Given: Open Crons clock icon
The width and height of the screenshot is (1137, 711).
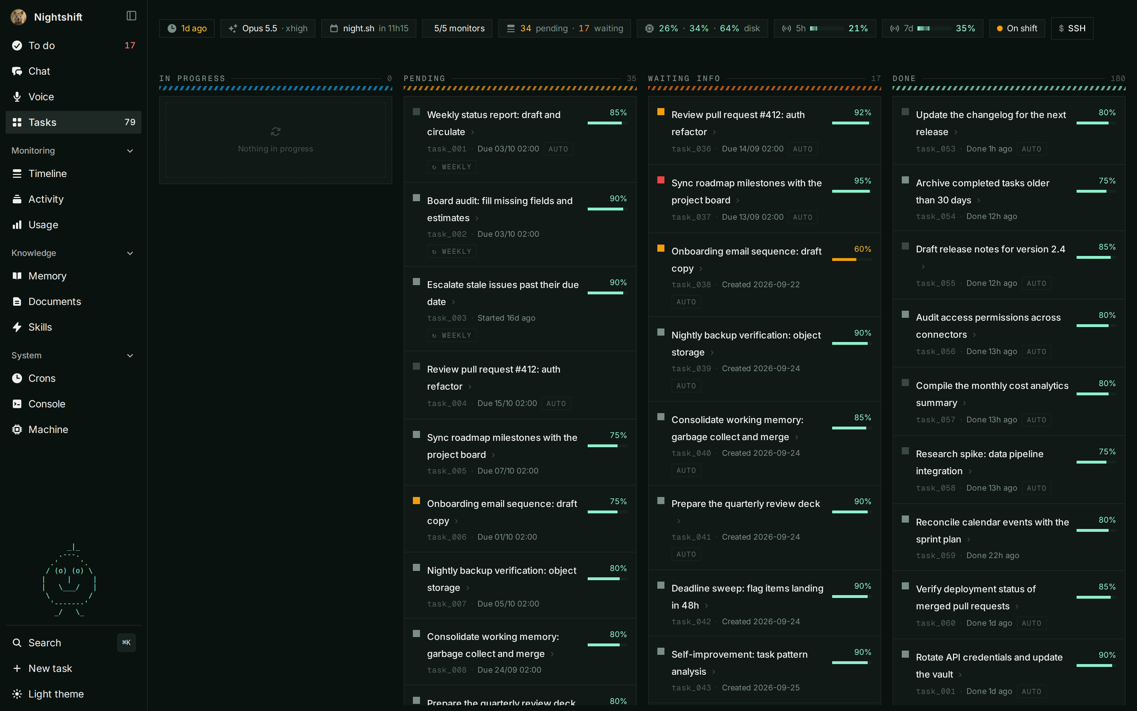Looking at the screenshot, I should [17, 379].
